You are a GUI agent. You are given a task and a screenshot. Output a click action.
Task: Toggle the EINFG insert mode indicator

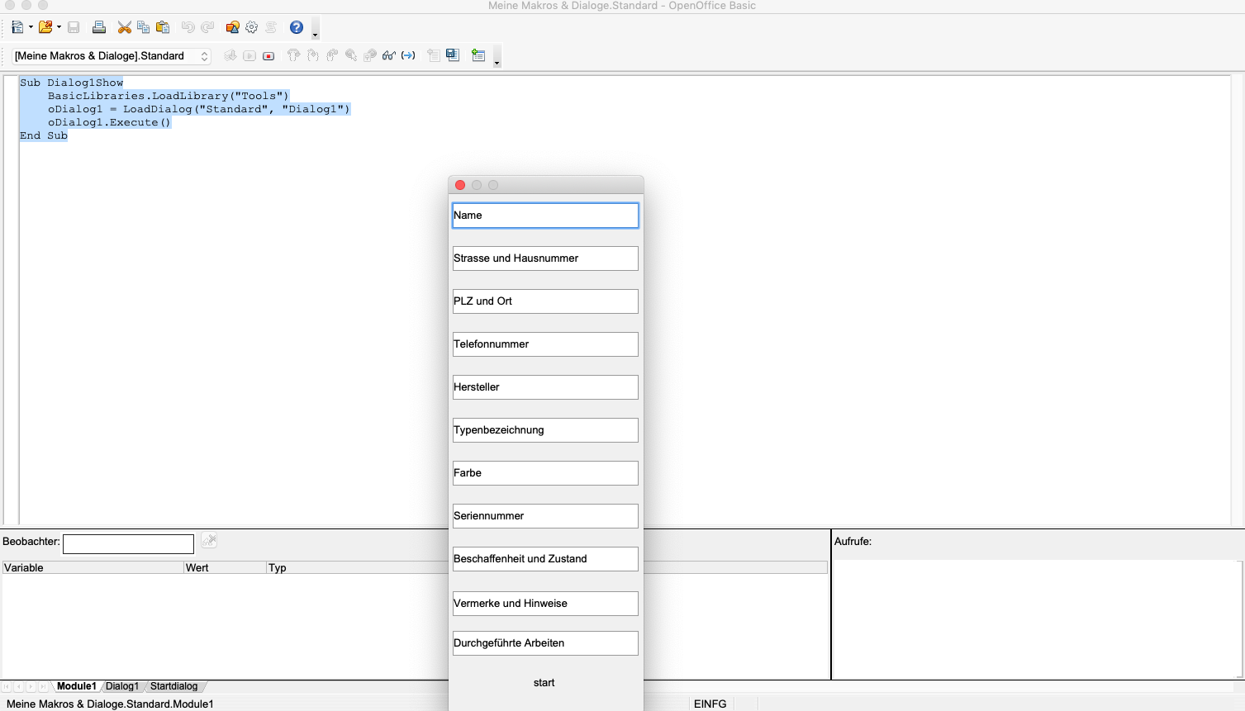tap(710, 704)
